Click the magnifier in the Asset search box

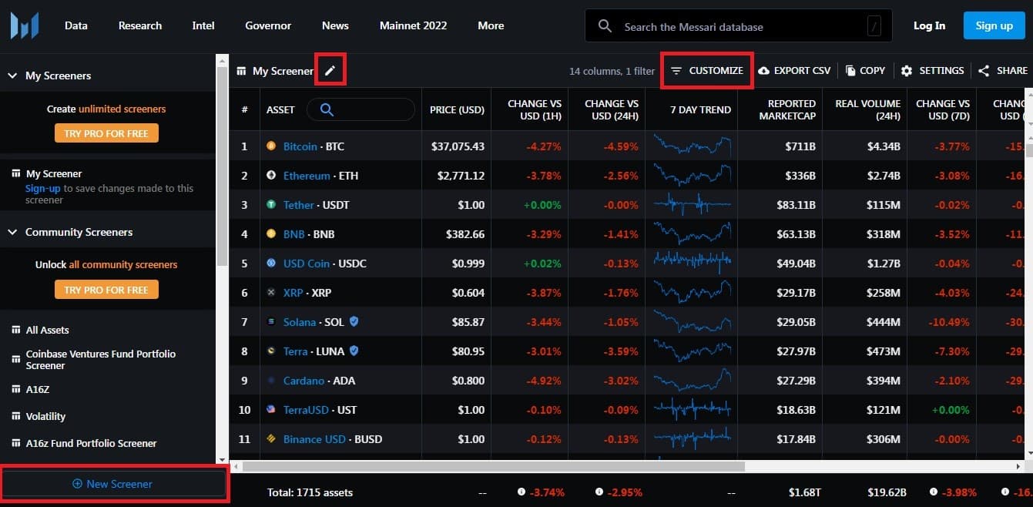327,109
